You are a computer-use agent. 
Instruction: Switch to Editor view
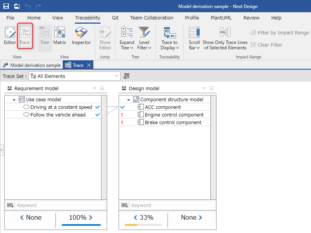tap(10, 36)
